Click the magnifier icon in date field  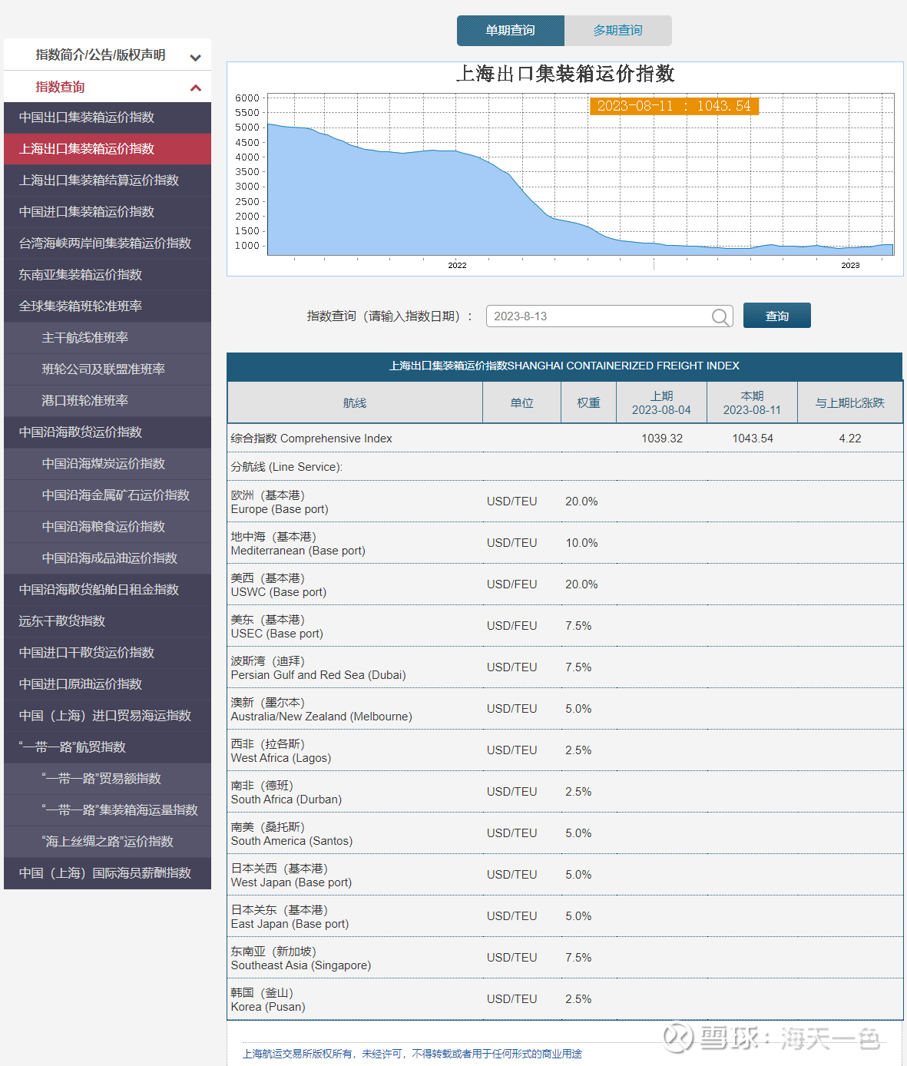point(720,316)
